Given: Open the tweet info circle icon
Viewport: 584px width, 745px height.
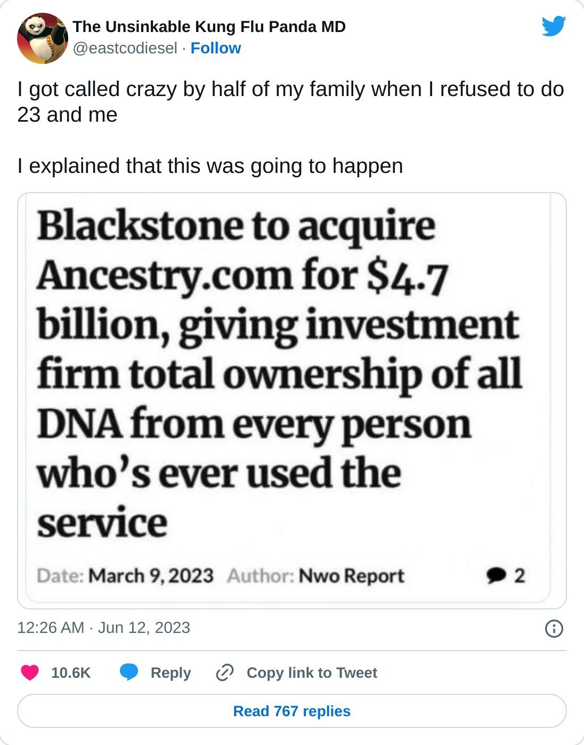Looking at the screenshot, I should (x=554, y=628).
